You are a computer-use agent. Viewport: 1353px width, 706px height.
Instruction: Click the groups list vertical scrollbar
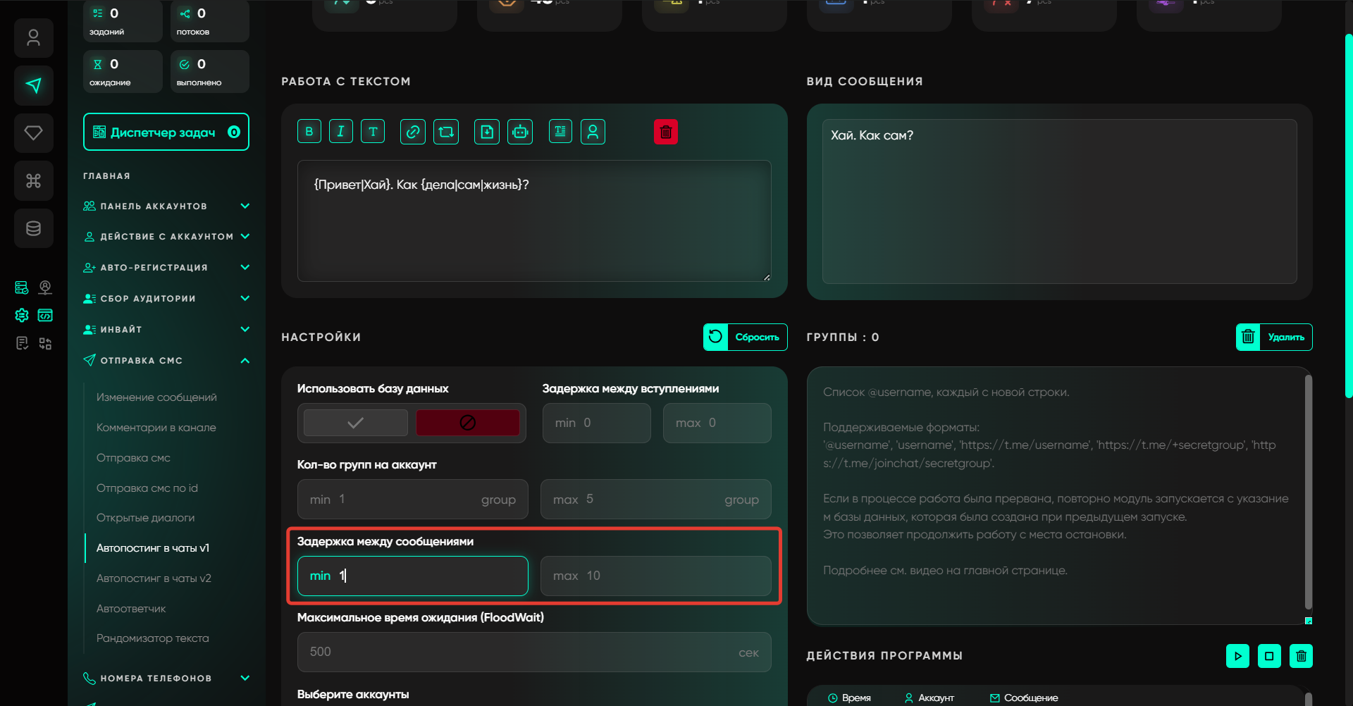click(1308, 493)
